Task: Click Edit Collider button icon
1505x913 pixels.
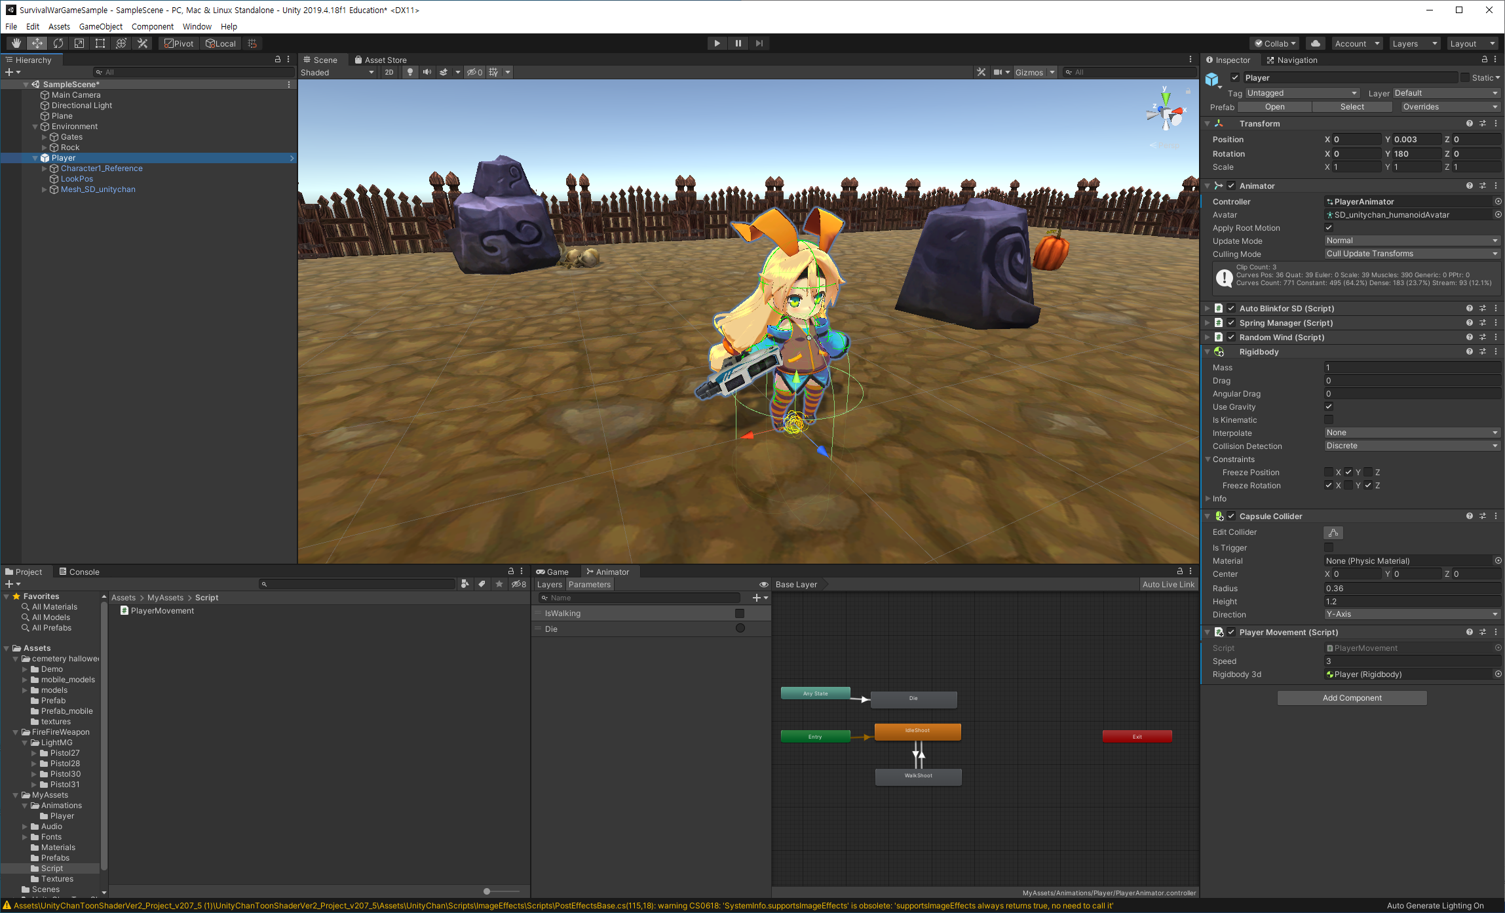Action: click(1333, 533)
